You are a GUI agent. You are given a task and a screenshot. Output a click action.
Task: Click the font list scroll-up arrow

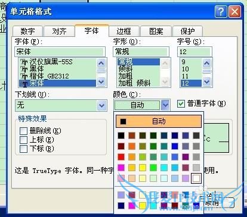pos(101,64)
